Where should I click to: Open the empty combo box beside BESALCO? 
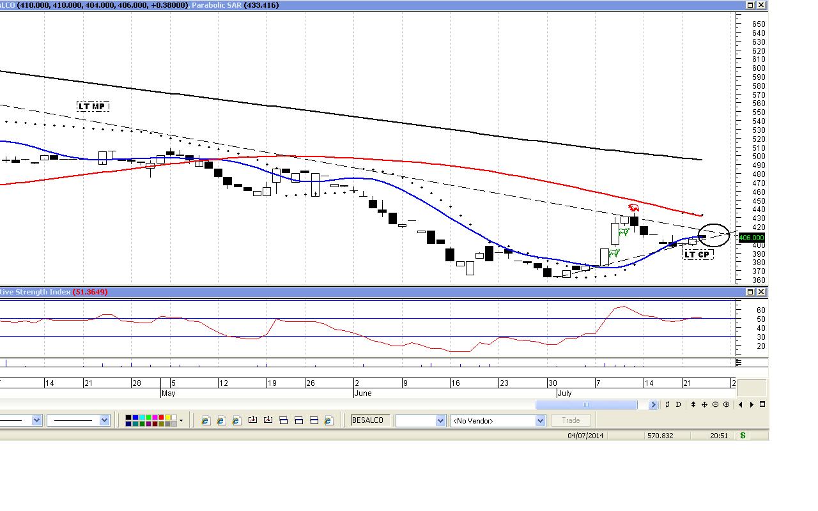421,420
